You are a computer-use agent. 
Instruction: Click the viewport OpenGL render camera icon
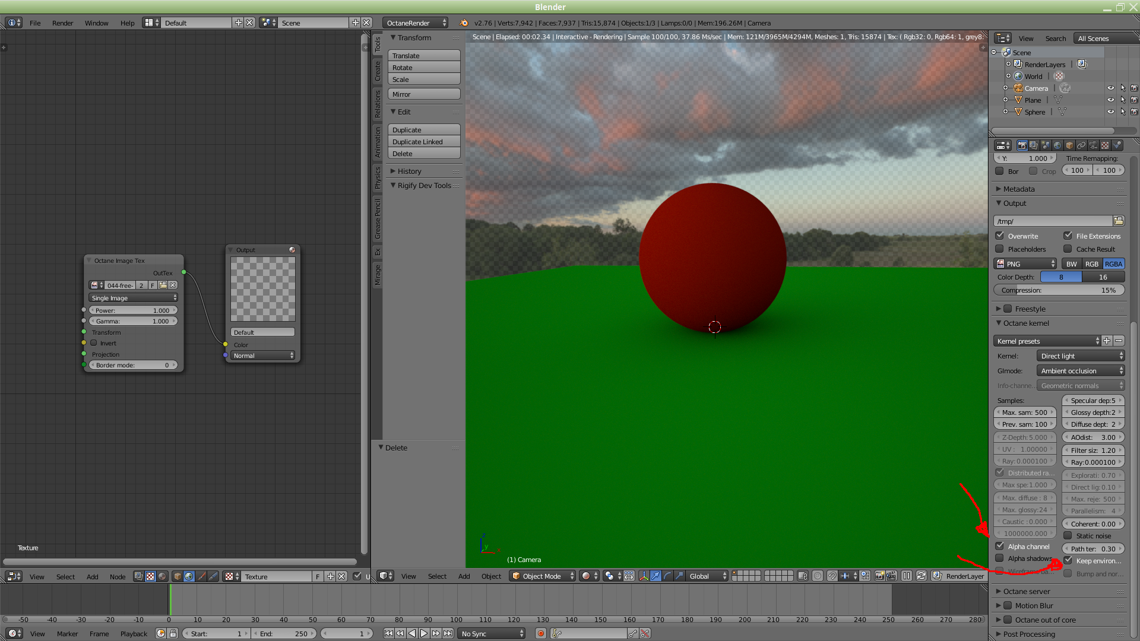[x=879, y=576]
